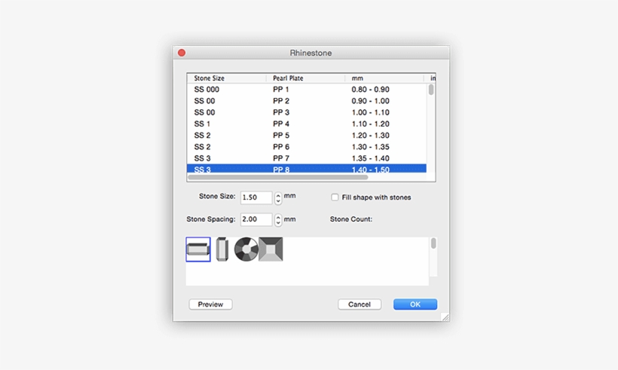The width and height of the screenshot is (618, 370).
Task: Select the SS 000 PP 1 row
Action: click(306, 90)
